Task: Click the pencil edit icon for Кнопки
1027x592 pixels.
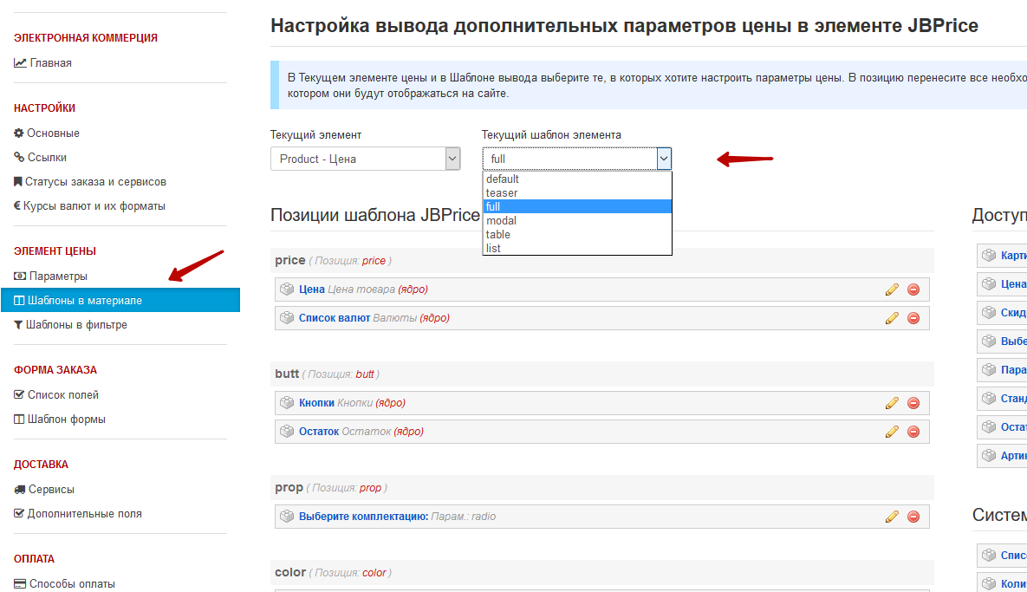Action: (892, 403)
